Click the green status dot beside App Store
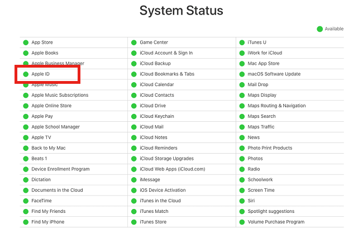The height and width of the screenshot is (233, 363). click(26, 42)
